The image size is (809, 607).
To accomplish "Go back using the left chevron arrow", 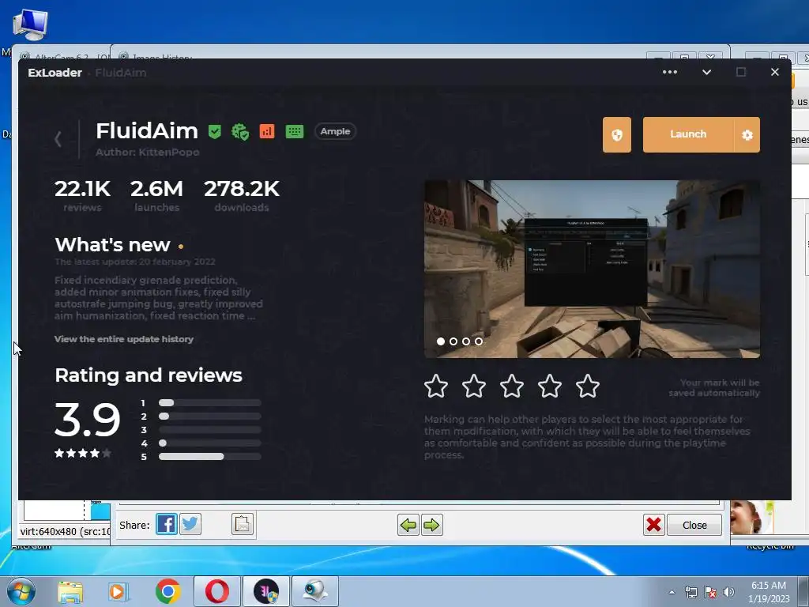I will 58,139.
